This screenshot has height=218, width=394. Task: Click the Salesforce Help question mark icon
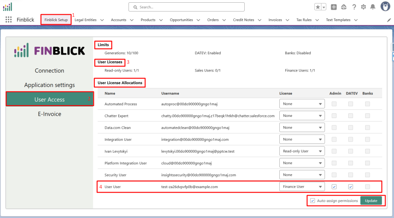354,7
